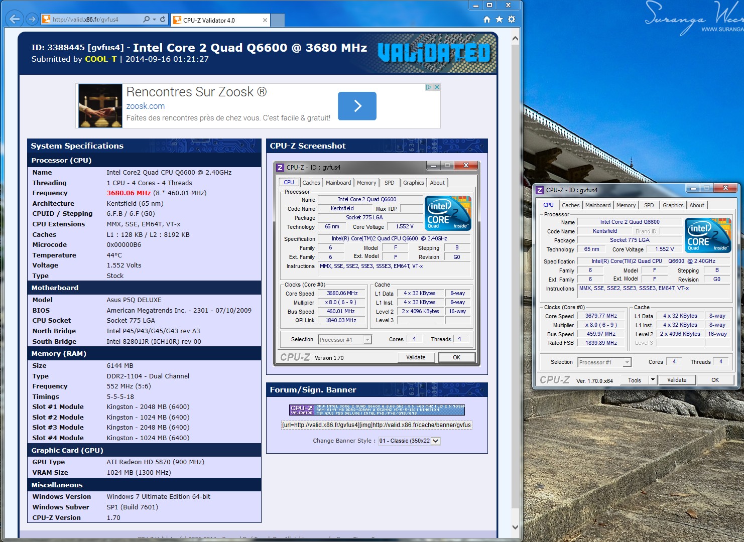Open the COOL-T submitter profile link
Screen dimensions: 744x542
click(x=100, y=59)
